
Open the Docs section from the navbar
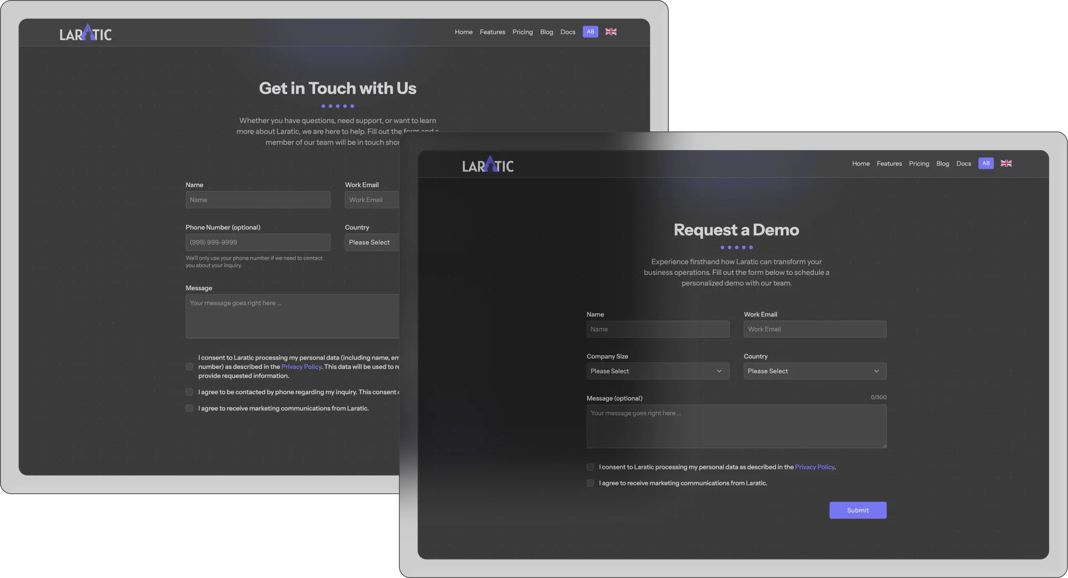click(963, 163)
